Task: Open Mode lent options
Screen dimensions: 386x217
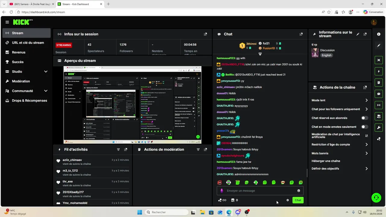Action: point(340,100)
